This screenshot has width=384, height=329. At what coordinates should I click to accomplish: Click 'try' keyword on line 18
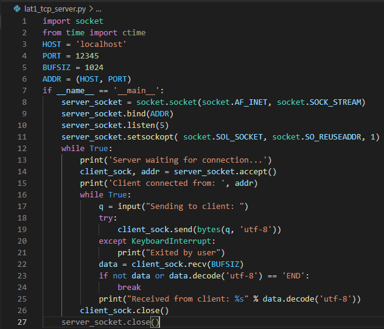tap(106, 218)
